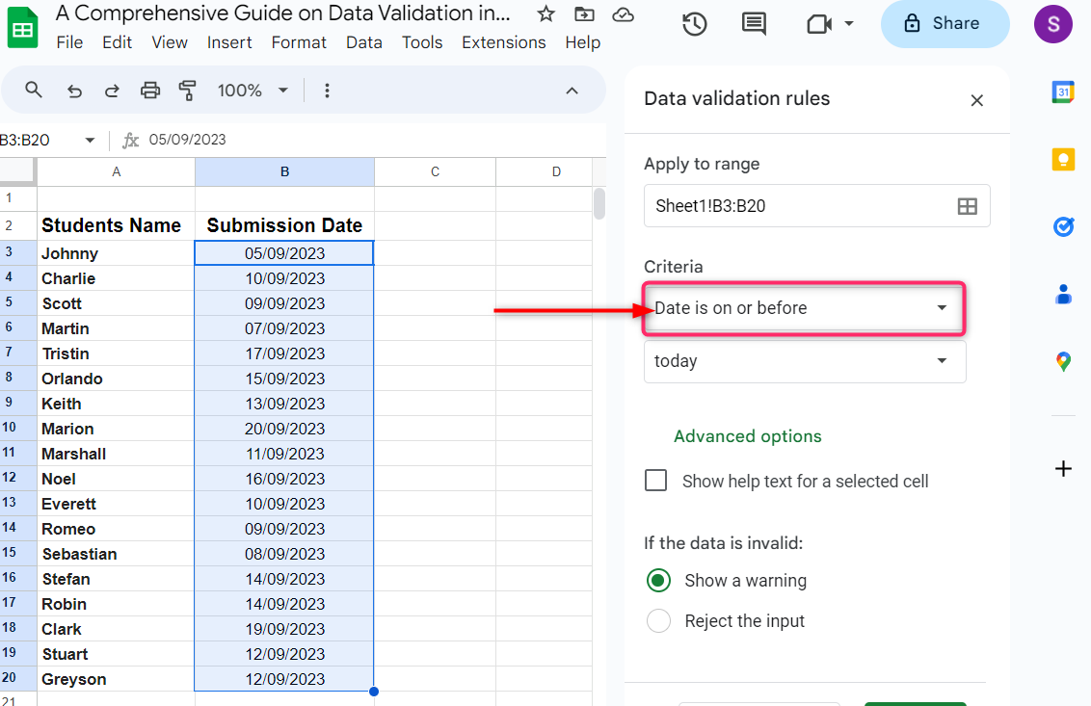This screenshot has width=1091, height=706.
Task: Open the 100% zoom dropdown
Action: tap(253, 91)
